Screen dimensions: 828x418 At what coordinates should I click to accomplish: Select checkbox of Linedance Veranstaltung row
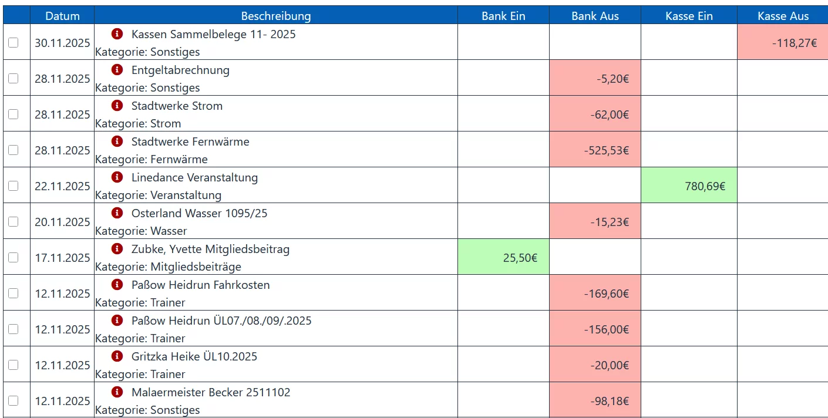coord(14,186)
